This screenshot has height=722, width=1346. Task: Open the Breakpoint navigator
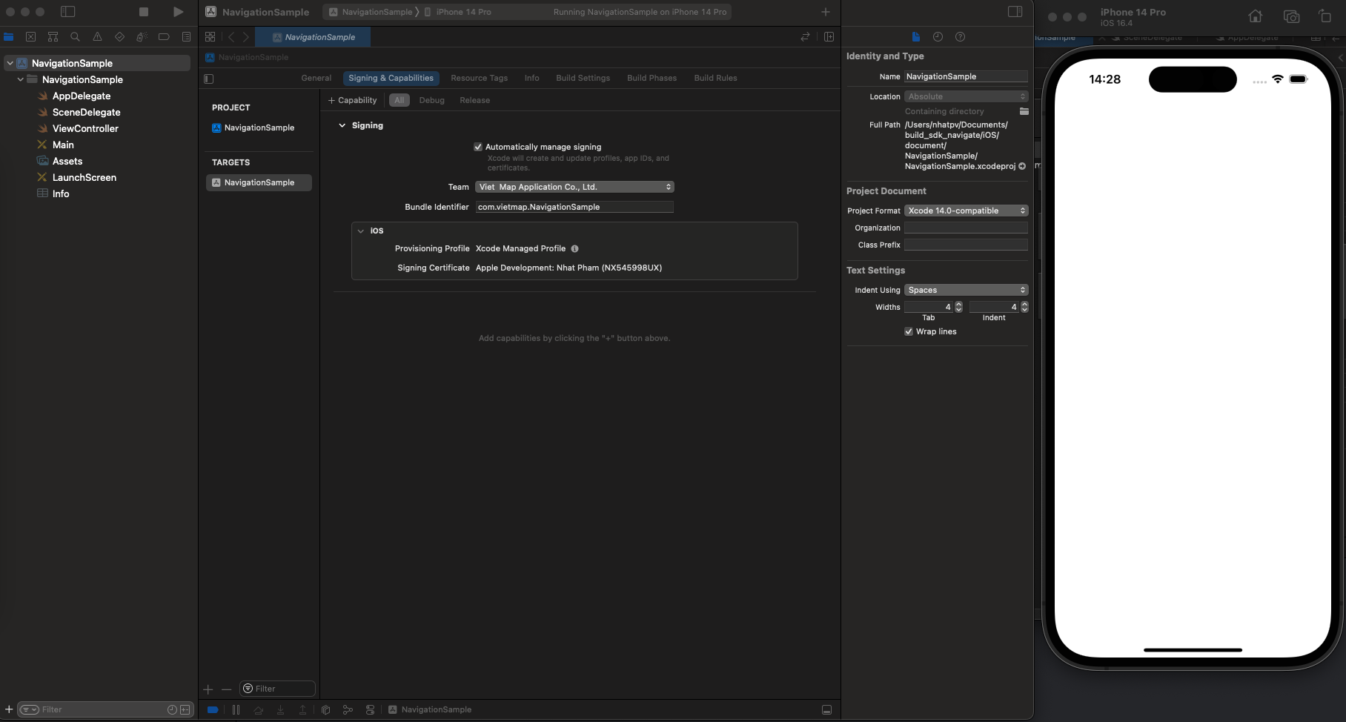click(164, 36)
